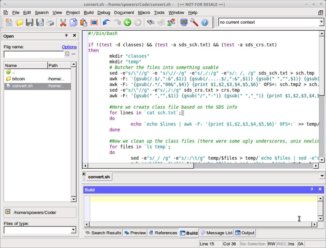Switch to the Search Results tab
Image resolution: width=326 pixels, height=248 pixels.
tap(103, 233)
